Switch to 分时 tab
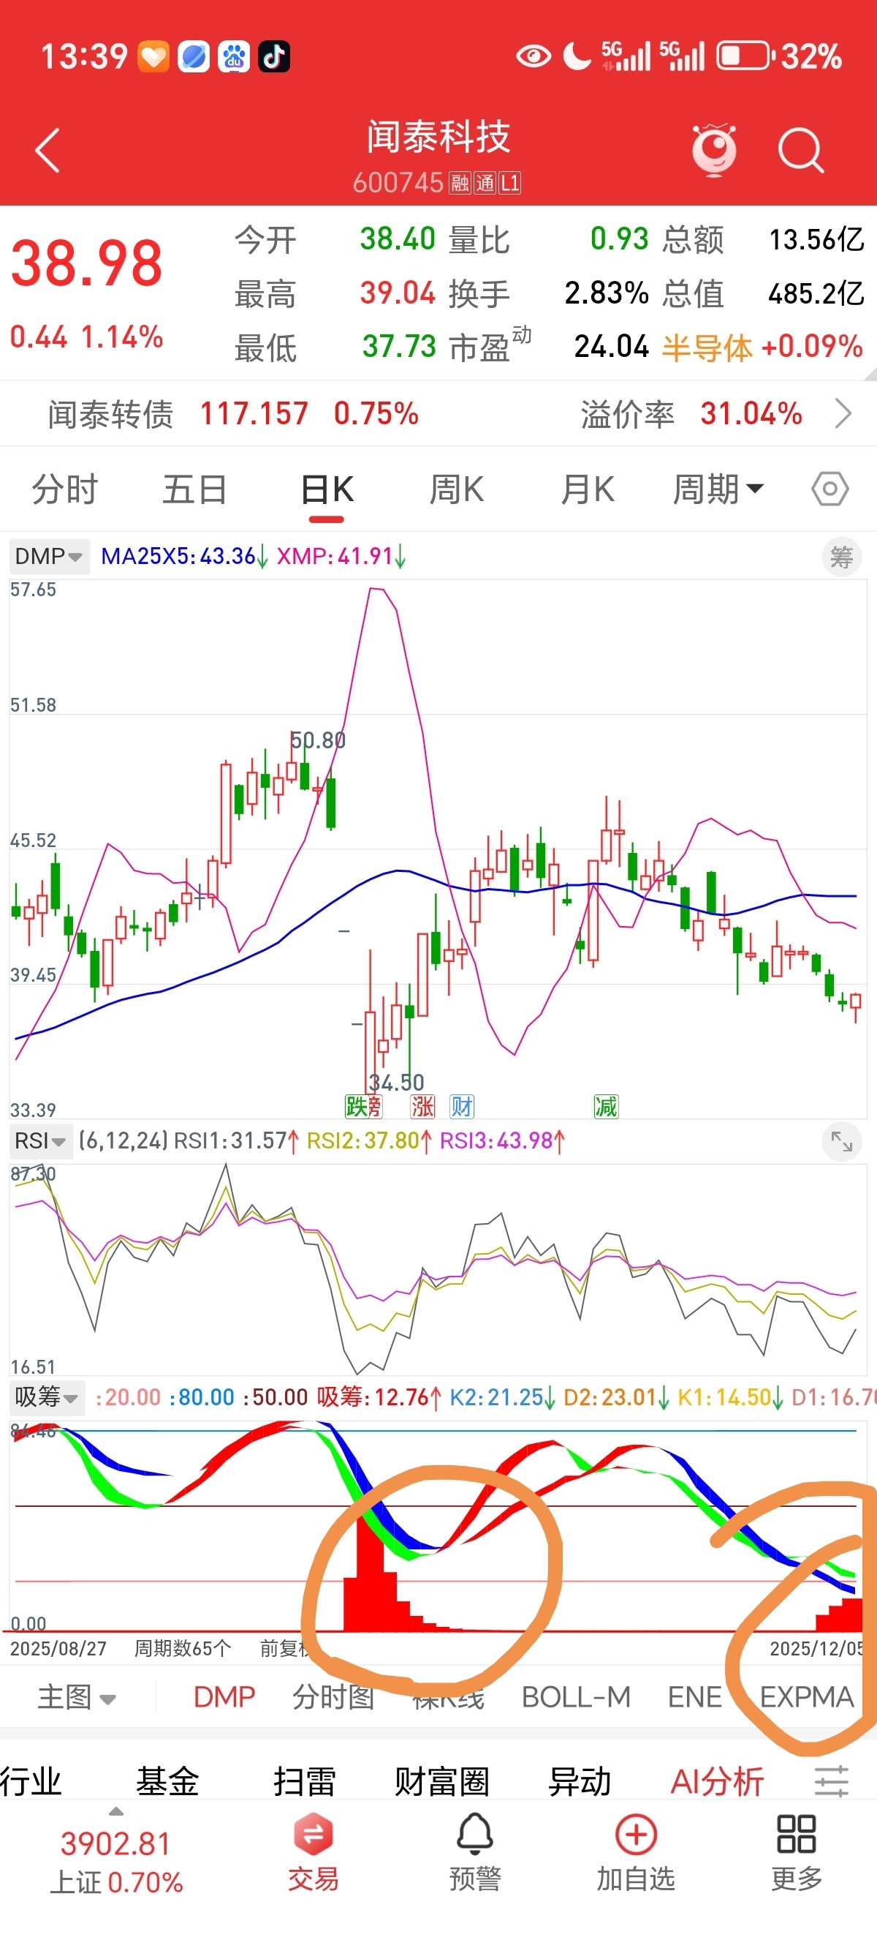 65,489
